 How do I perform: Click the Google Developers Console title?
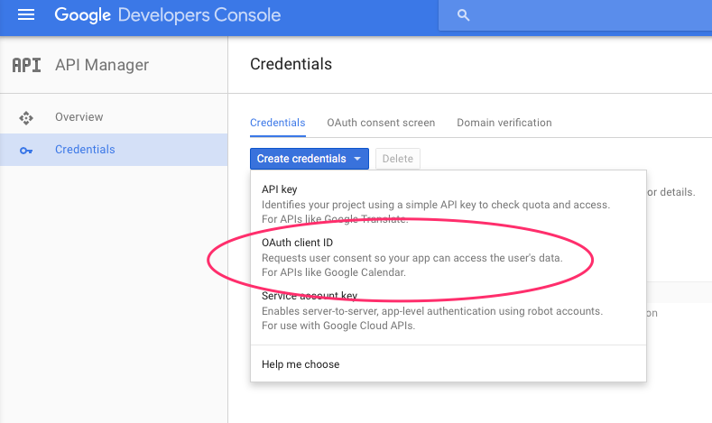[168, 15]
